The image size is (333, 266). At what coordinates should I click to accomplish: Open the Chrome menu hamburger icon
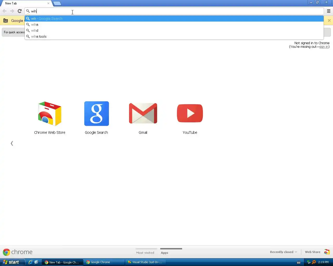pyautogui.click(x=329, y=11)
